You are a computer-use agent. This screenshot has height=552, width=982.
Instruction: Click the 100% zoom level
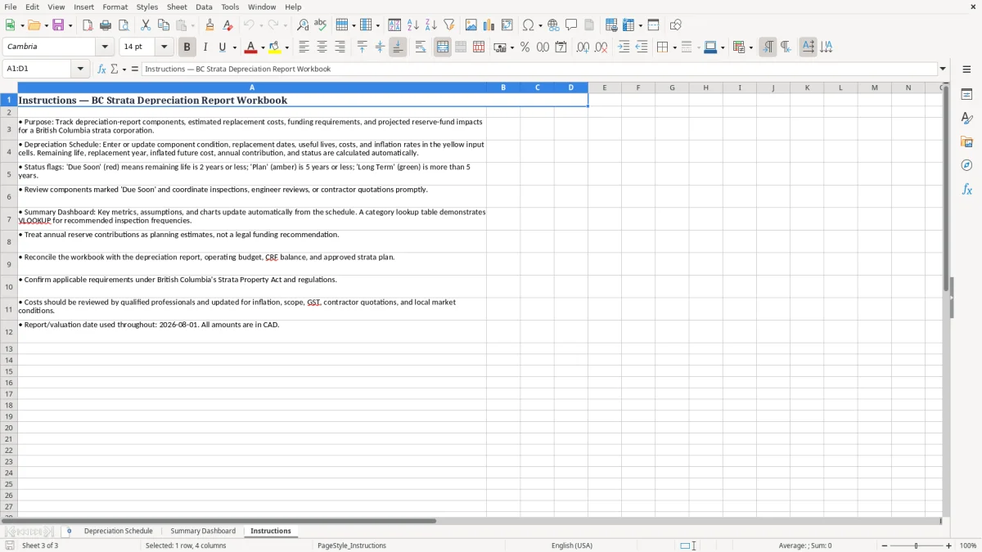pos(968,545)
